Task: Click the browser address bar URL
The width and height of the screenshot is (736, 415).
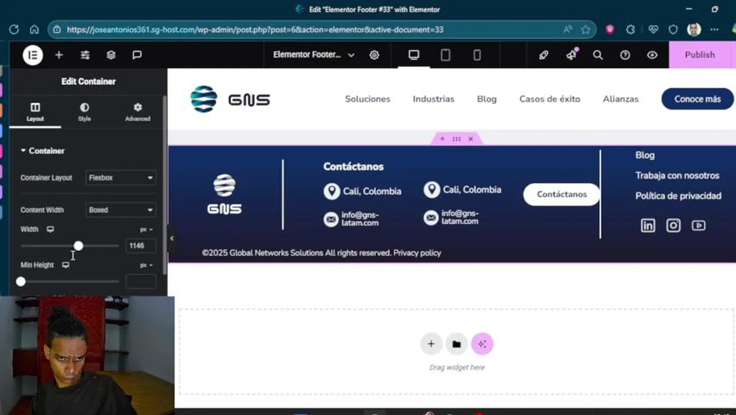Action: coord(255,29)
